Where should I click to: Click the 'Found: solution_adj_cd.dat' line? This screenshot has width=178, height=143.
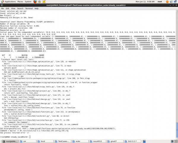tap(13, 13)
